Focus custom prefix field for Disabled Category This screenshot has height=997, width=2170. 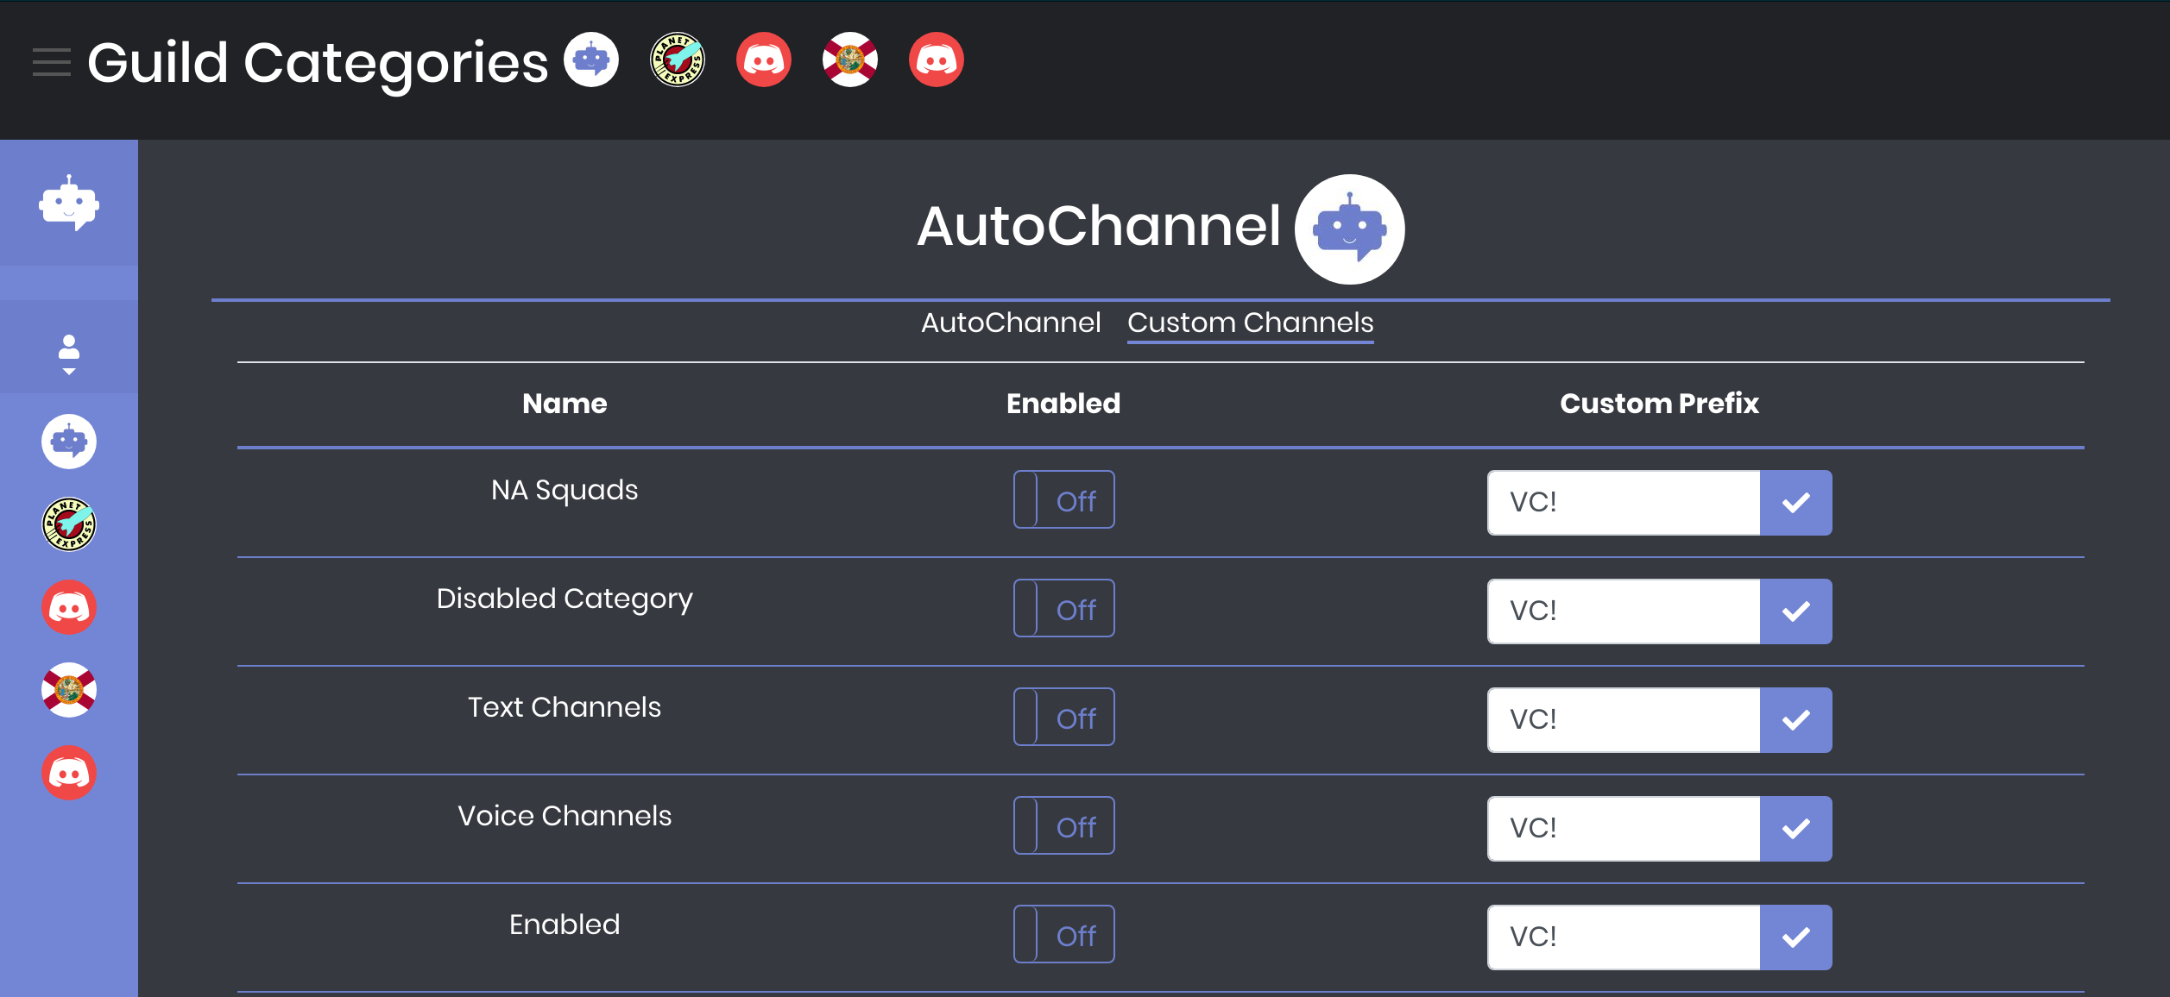[x=1624, y=611]
